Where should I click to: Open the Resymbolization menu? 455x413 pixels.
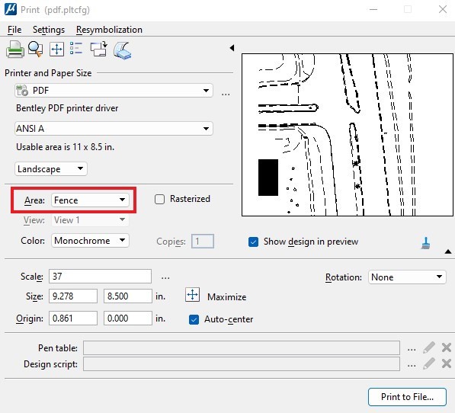(109, 30)
